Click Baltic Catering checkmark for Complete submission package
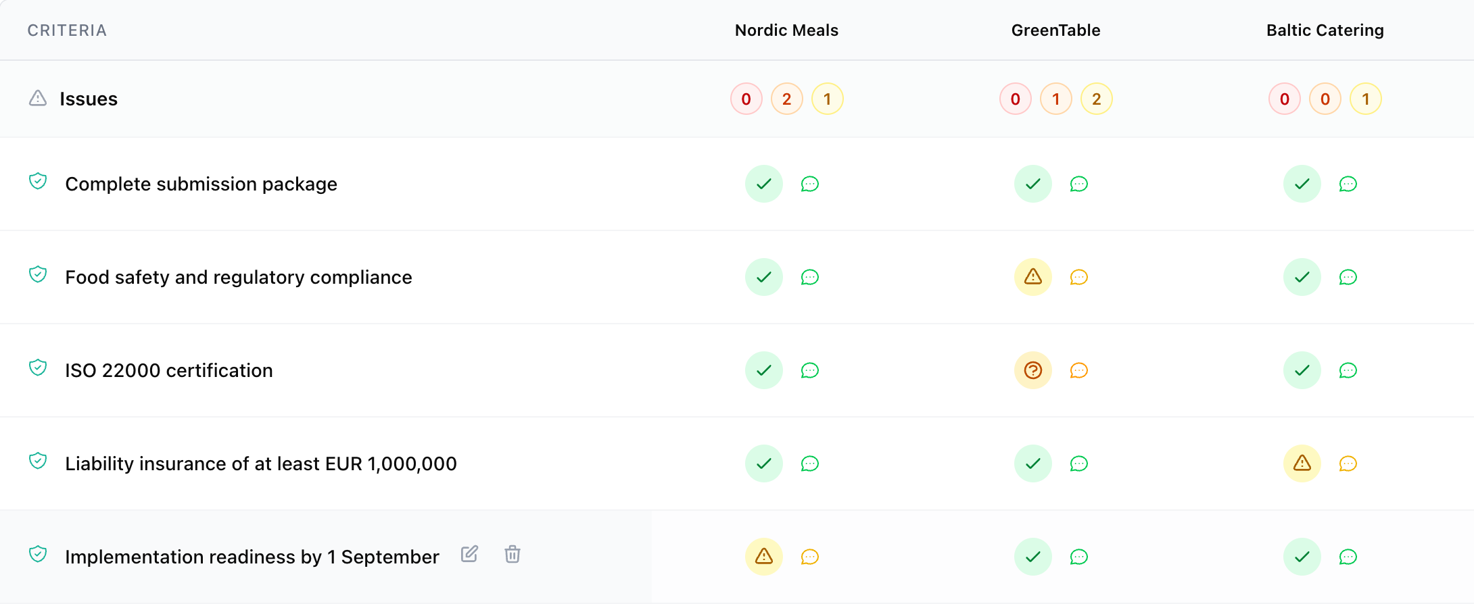Screen dimensions: 1474x604 (1302, 184)
